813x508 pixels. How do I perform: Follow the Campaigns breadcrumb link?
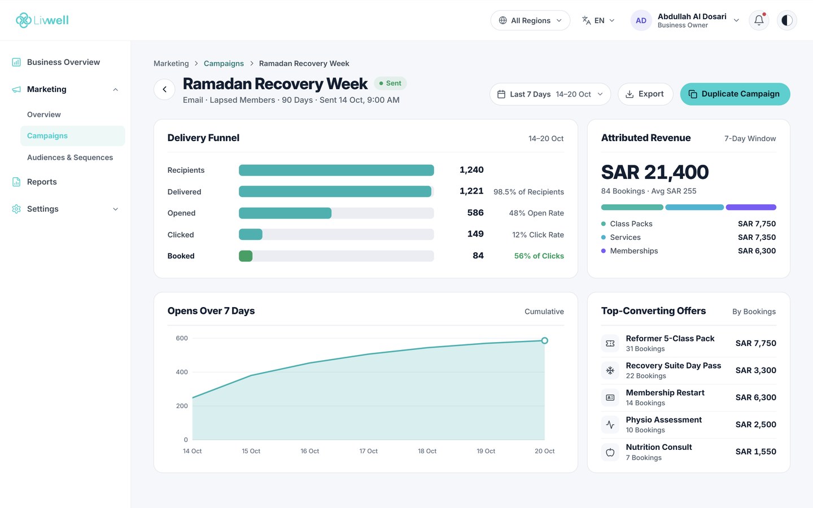[224, 63]
